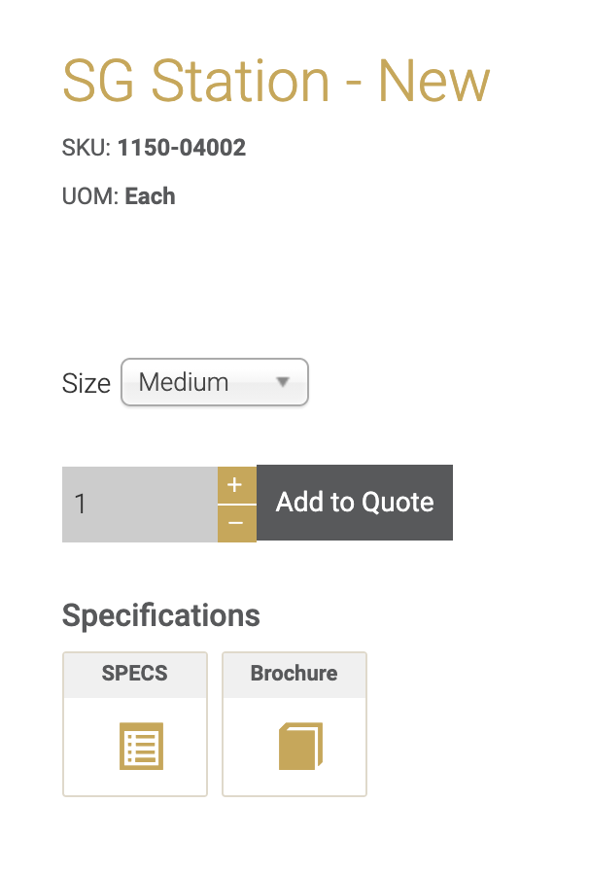Image resolution: width=589 pixels, height=873 pixels.
Task: Add the item to the quote
Action: [355, 503]
